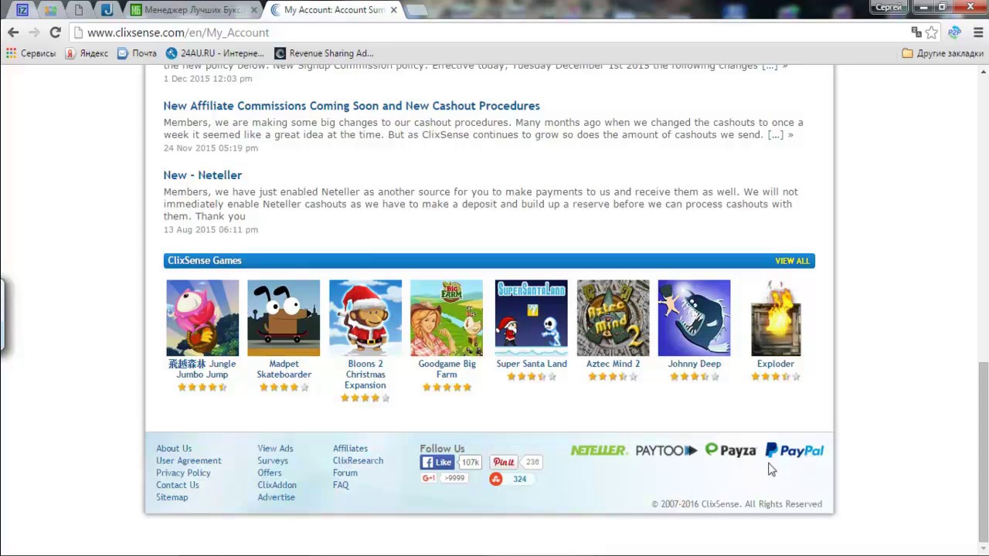Open the About Us footer link
Viewport: 989px width, 556px height.
coord(174,449)
